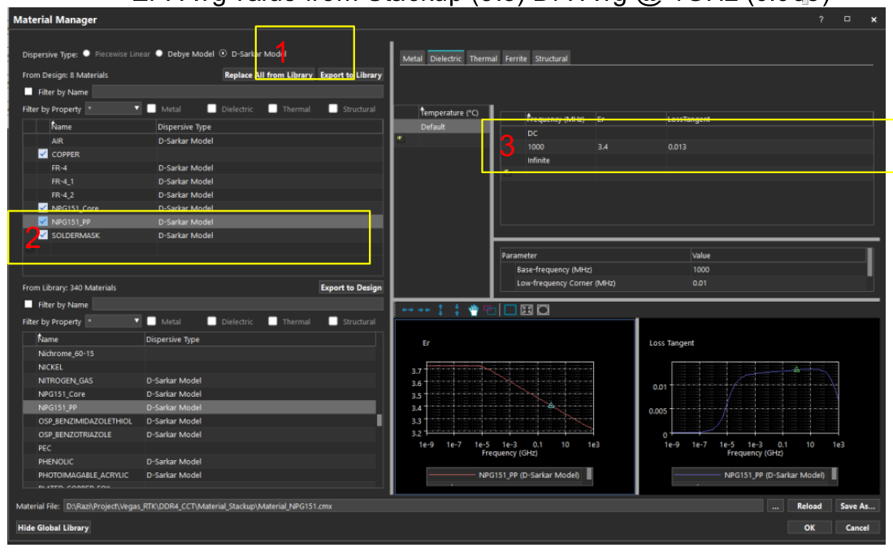Image resolution: width=893 pixels, height=552 pixels.
Task: Toggle the SOLDERMASK material checkbox
Action: [x=43, y=235]
